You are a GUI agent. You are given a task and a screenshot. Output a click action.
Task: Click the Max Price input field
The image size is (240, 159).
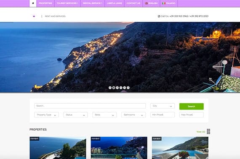192,115
